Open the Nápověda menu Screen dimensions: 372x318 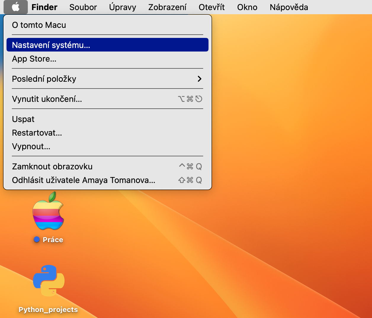tap(289, 7)
